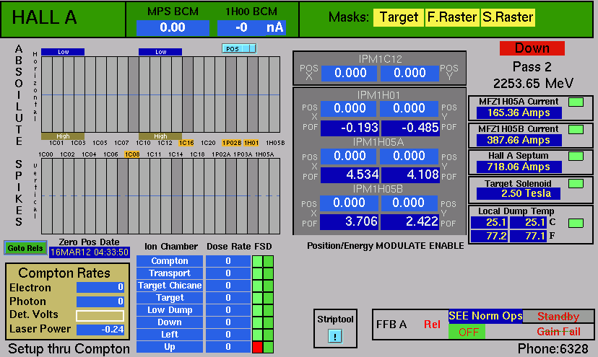Click the Compton ion chamber label
The width and height of the screenshot is (598, 357).
point(170,261)
